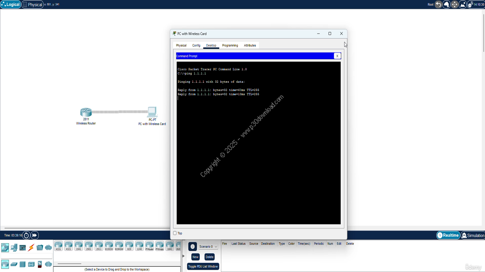Click the New Cluster cloud icon
Image resolution: width=485 pixels, height=272 pixels.
click(x=446, y=5)
